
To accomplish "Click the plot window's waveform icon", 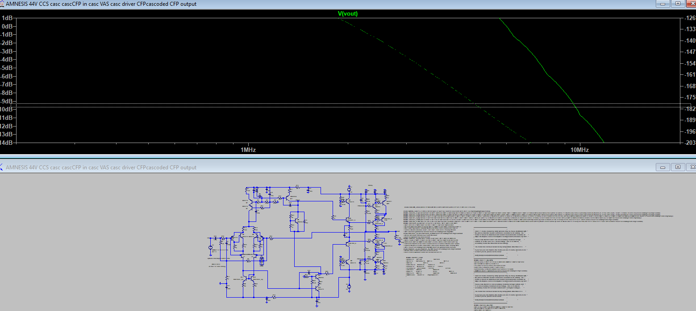I will tap(3, 4).
